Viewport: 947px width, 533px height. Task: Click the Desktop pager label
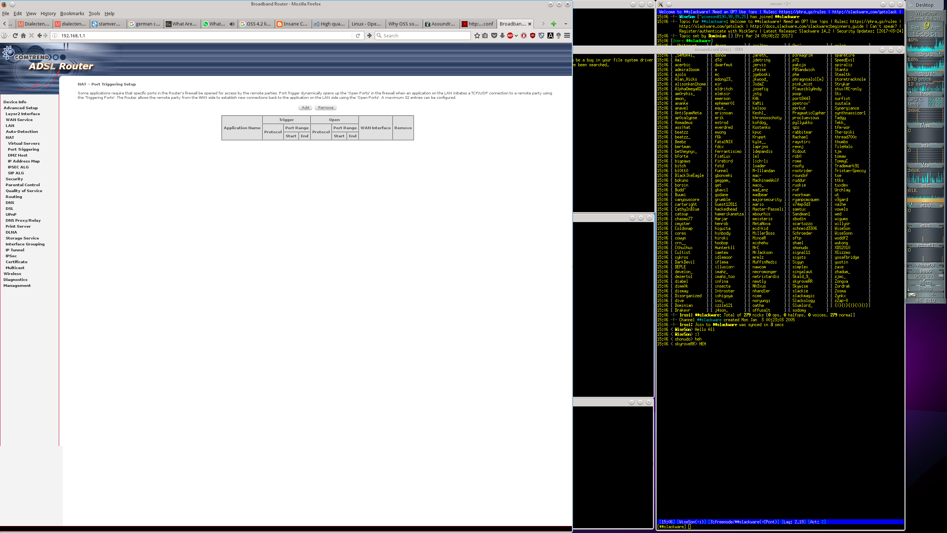924,5
